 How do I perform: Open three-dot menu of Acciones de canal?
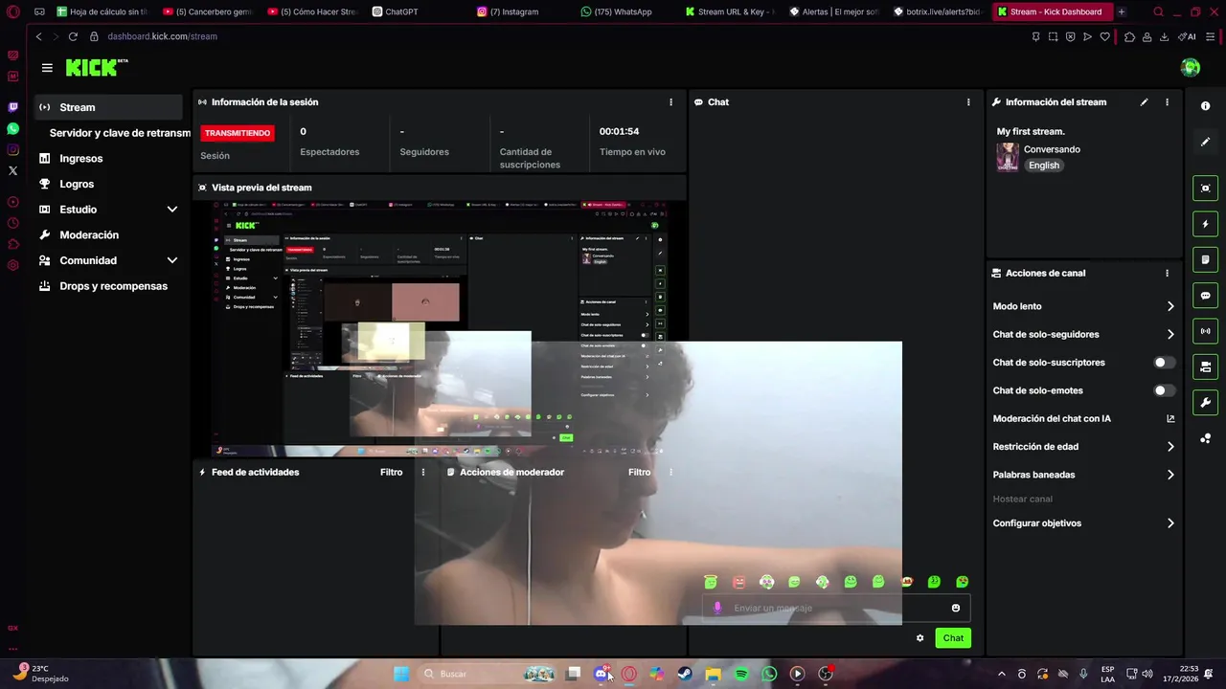tap(1167, 273)
